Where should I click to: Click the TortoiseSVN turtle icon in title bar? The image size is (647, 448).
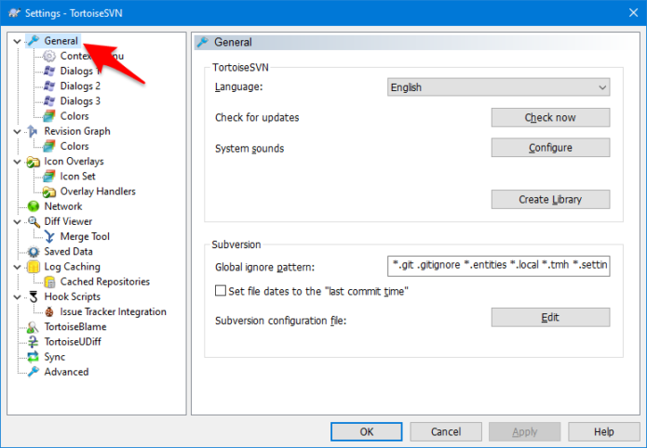(14, 13)
